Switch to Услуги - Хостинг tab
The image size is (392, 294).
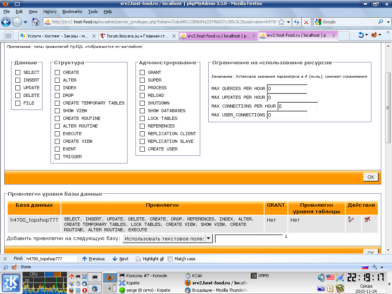58,36
